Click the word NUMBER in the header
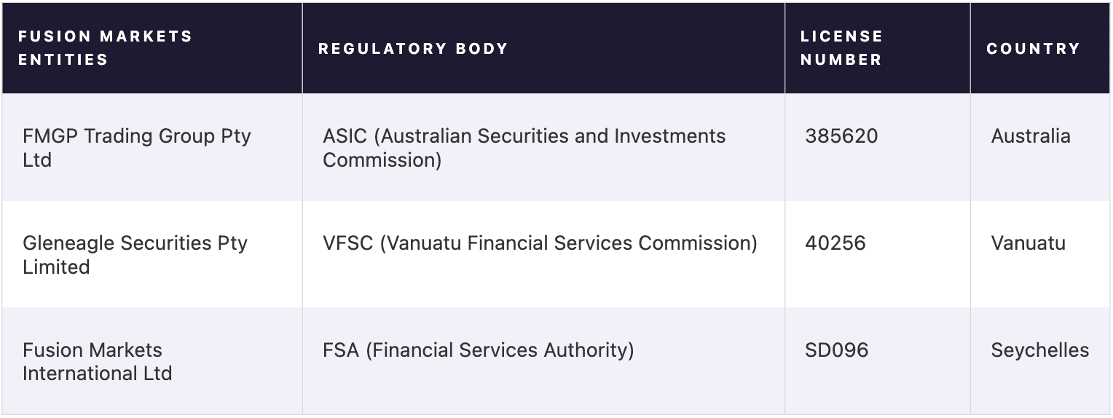1113x418 pixels. (841, 60)
